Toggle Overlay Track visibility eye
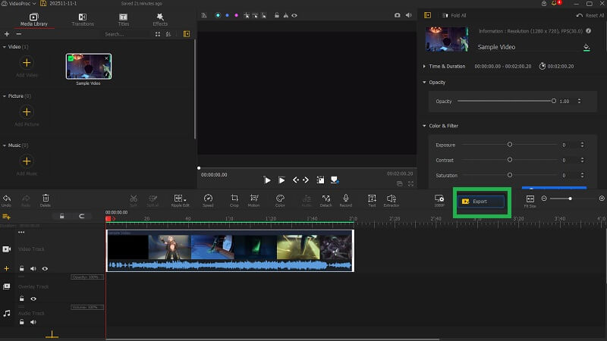 click(33, 299)
